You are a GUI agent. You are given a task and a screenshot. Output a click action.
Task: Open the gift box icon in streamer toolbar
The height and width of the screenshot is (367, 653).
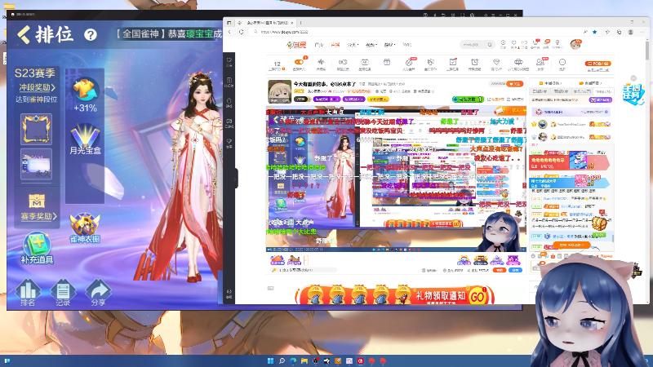(387, 64)
